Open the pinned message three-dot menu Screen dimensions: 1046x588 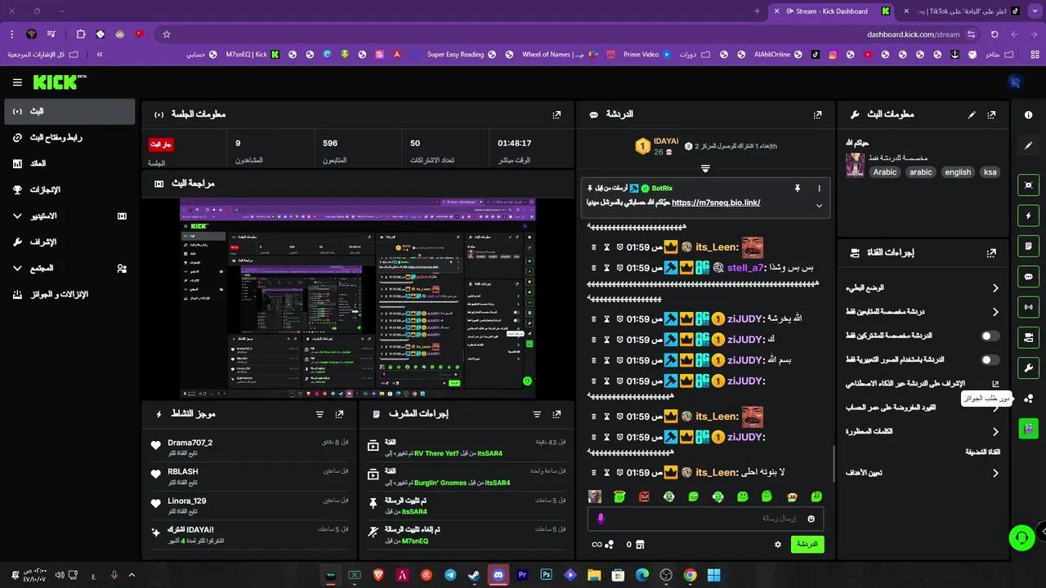pyautogui.click(x=819, y=189)
